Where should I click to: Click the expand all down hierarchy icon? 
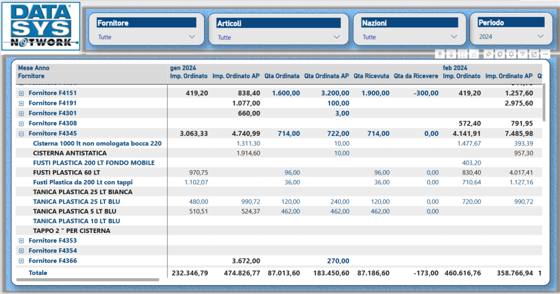[474, 54]
